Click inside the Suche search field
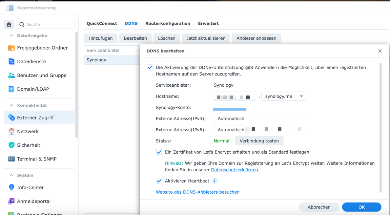Screen dimensions: 390x215 (x=45, y=24)
